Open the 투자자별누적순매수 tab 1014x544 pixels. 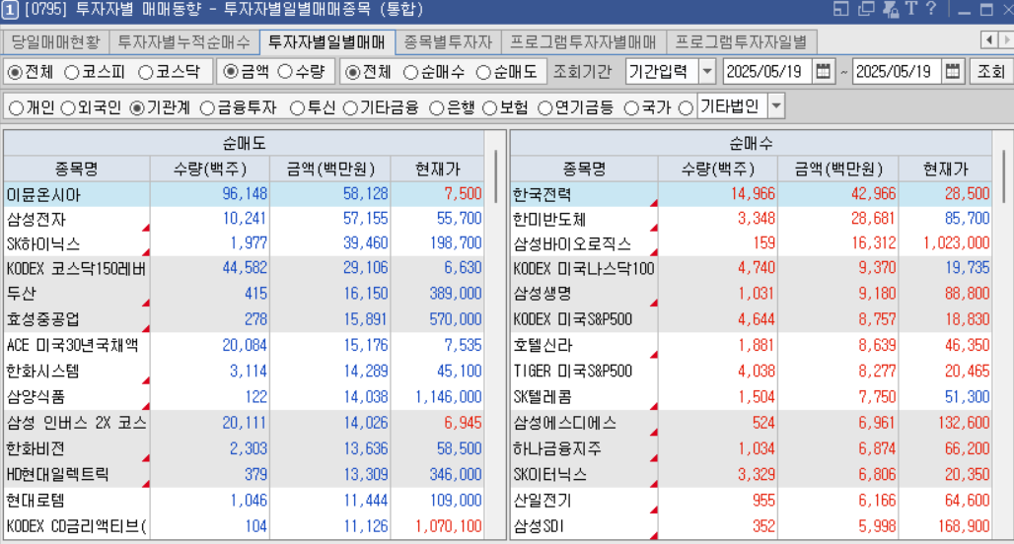[x=183, y=42]
